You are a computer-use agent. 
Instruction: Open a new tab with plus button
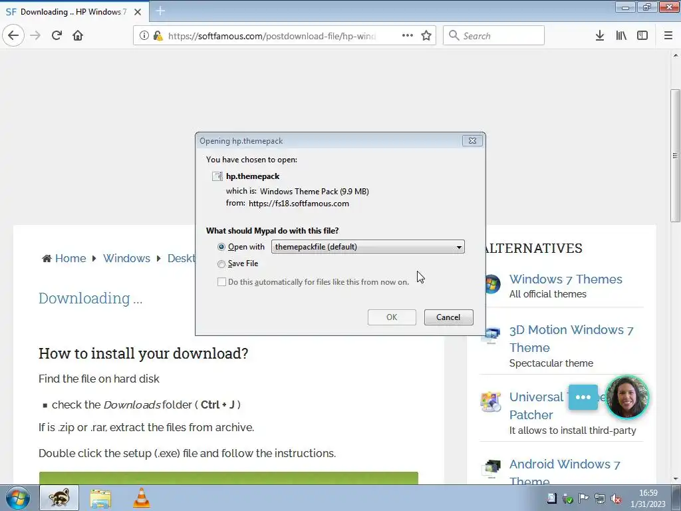point(160,11)
